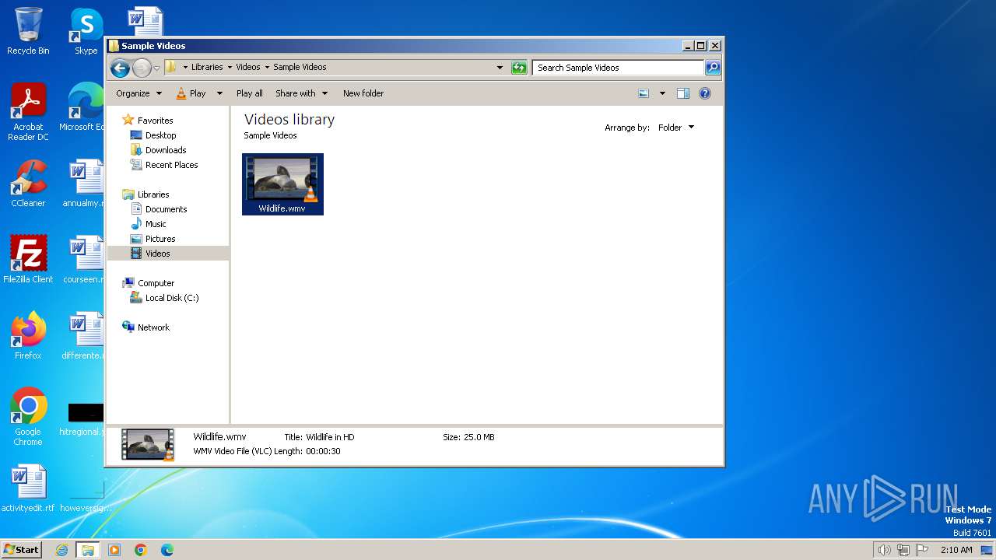996x560 pixels.
Task: Select Sample Videos in the breadcrumb
Action: click(x=300, y=67)
